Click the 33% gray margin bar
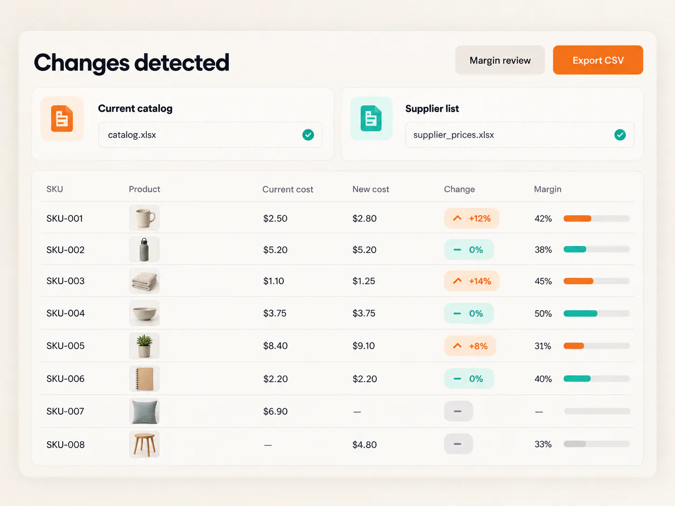675x506 pixels. tap(596, 444)
